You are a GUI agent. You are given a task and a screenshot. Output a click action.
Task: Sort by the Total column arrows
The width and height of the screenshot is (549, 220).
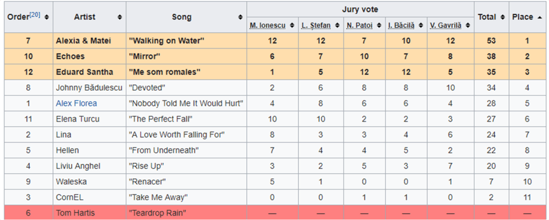502,17
